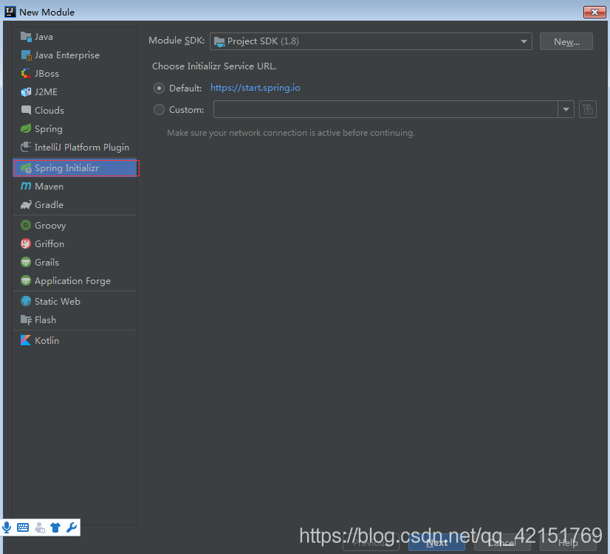This screenshot has width=610, height=554.
Task: Click the Gradle elephant icon
Action: (x=26, y=205)
